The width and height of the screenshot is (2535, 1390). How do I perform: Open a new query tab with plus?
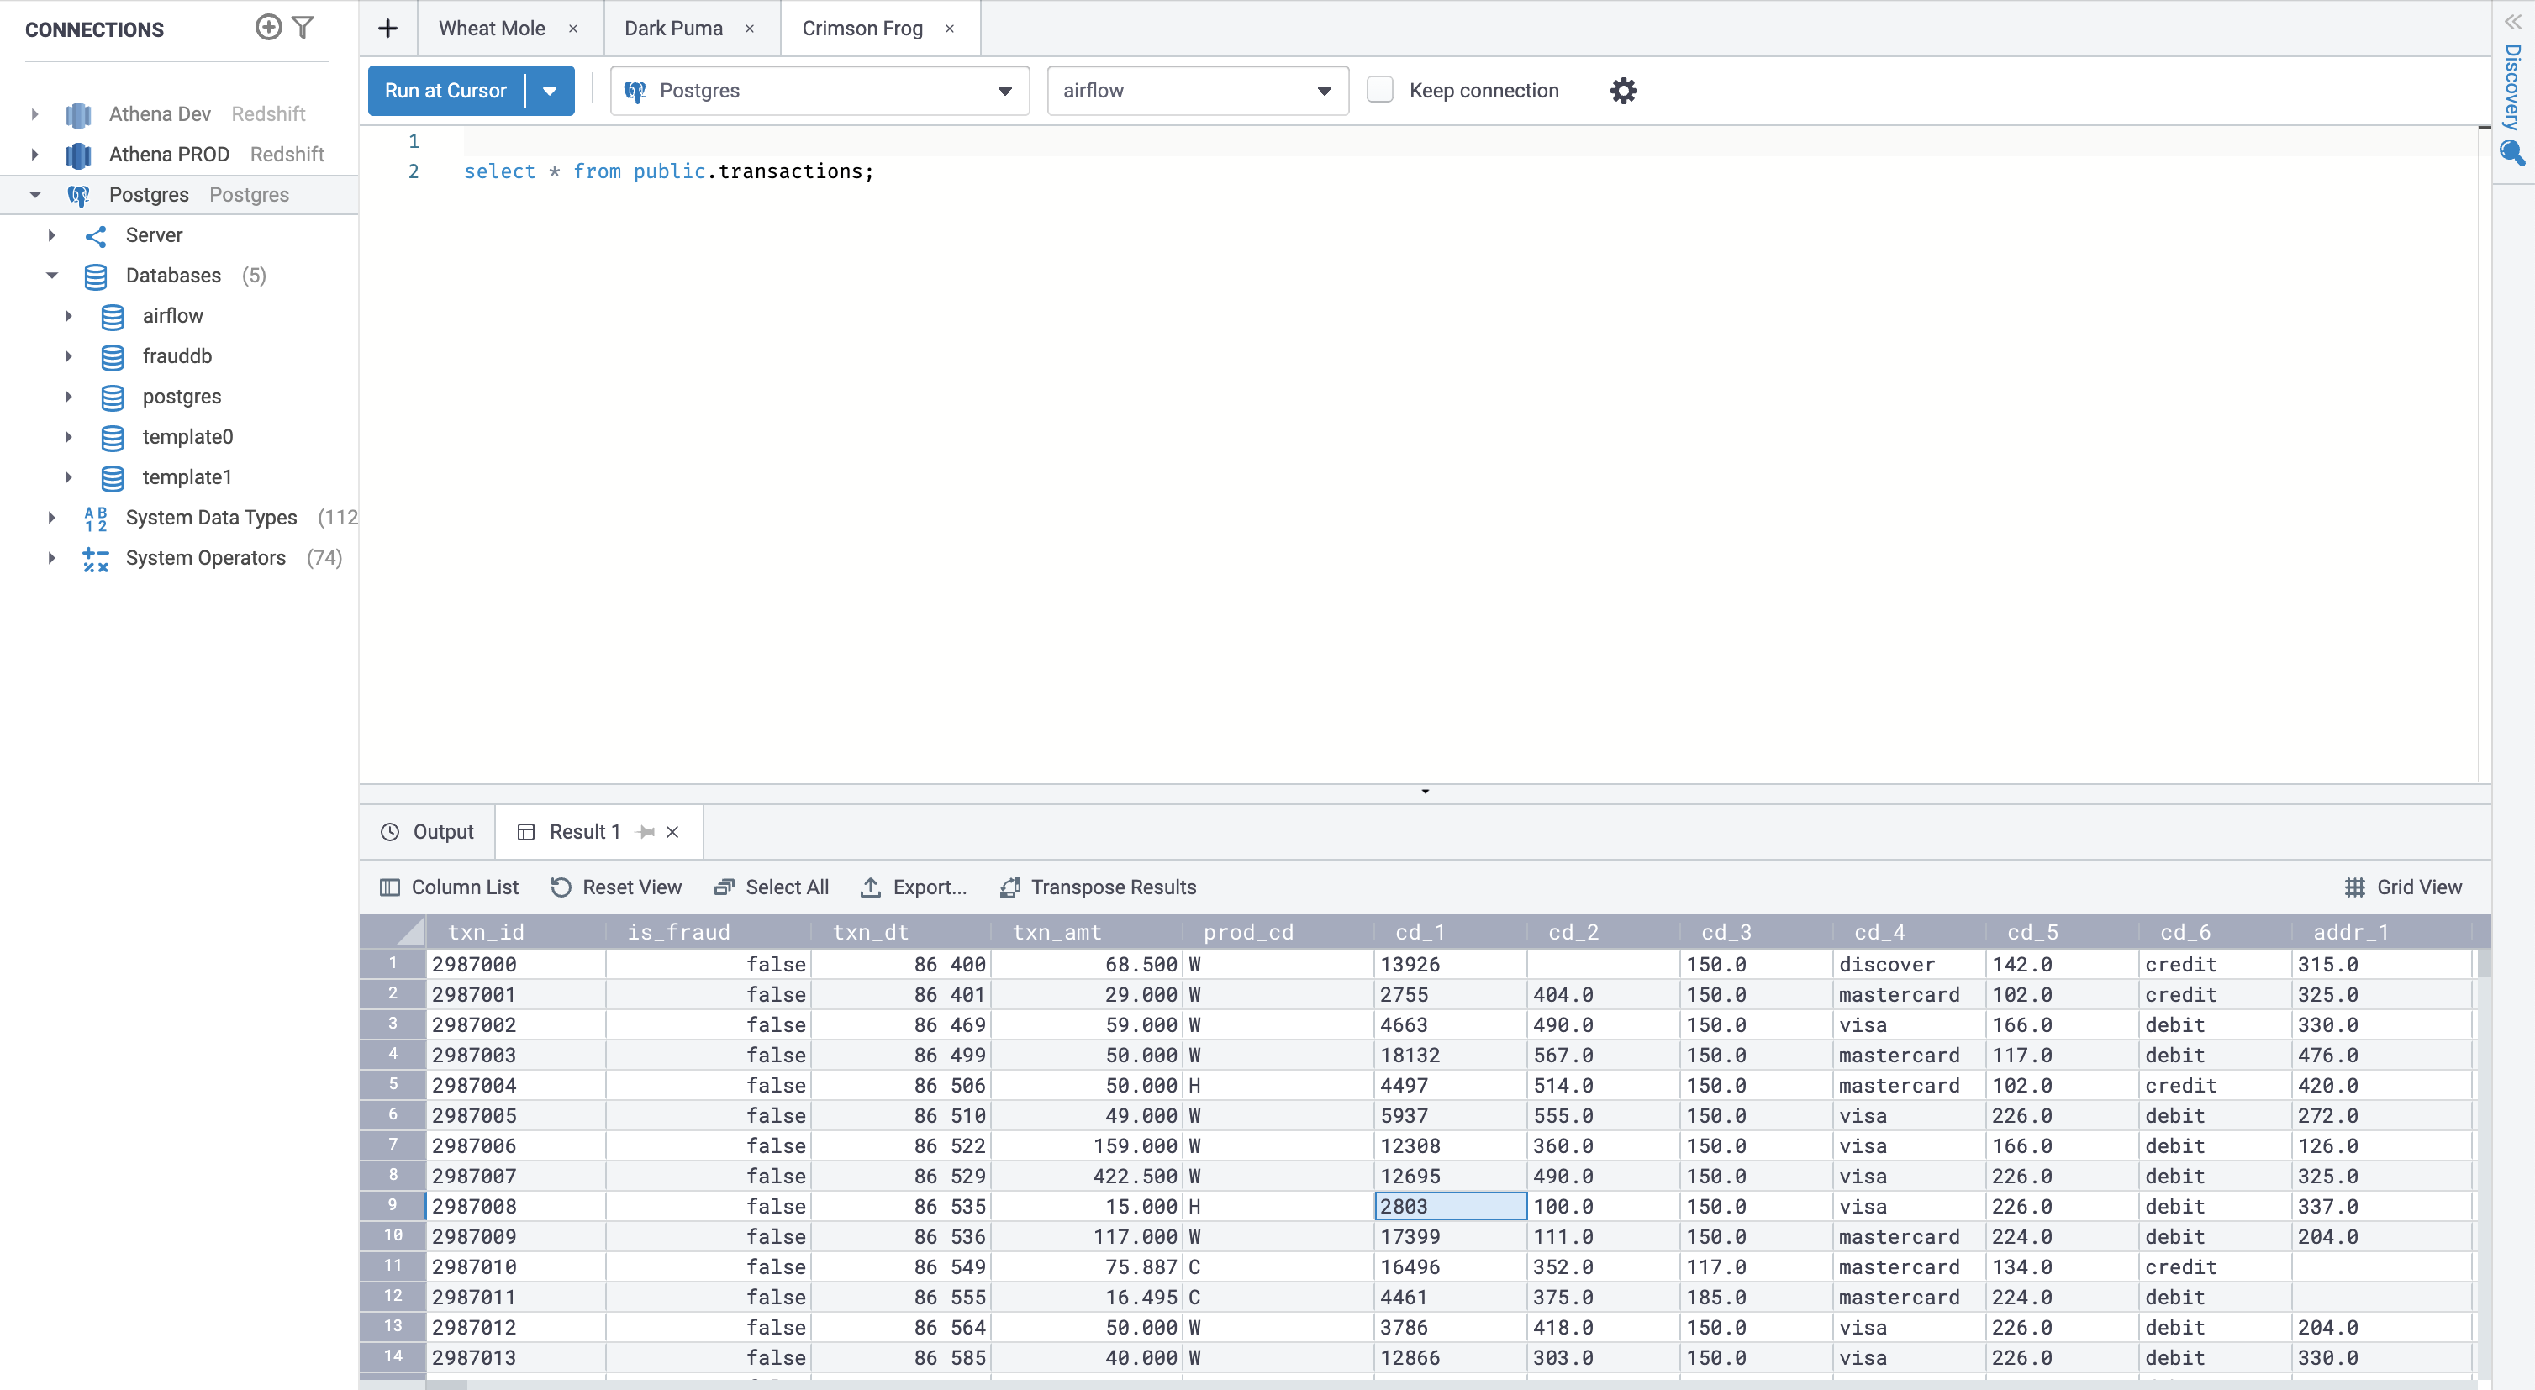(387, 29)
